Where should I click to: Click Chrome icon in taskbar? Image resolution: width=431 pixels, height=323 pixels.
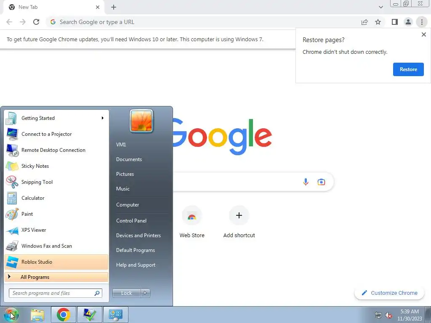coord(63,315)
